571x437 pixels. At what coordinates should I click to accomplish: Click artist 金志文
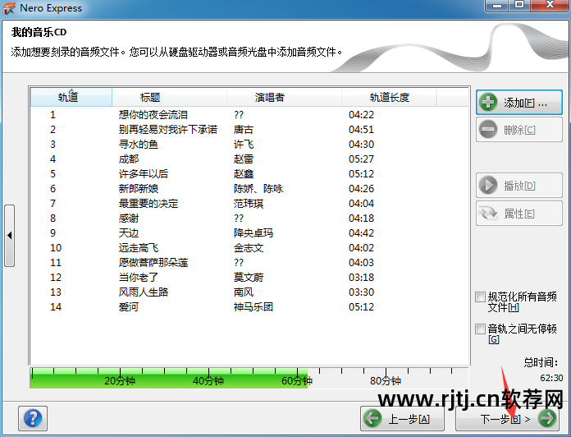249,248
